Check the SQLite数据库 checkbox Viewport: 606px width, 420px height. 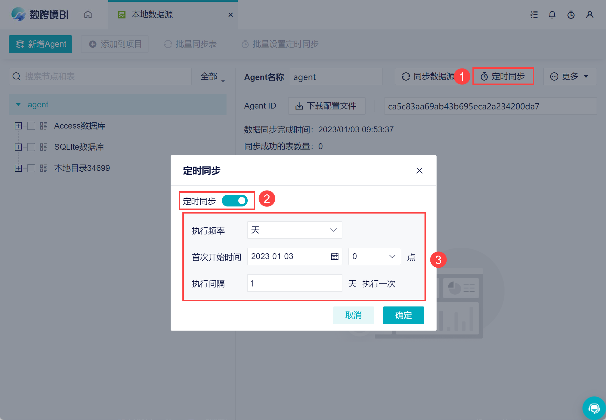[x=31, y=147]
